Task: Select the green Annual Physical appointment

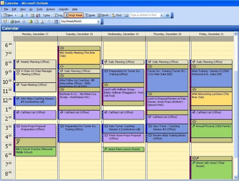Action: click(212, 130)
